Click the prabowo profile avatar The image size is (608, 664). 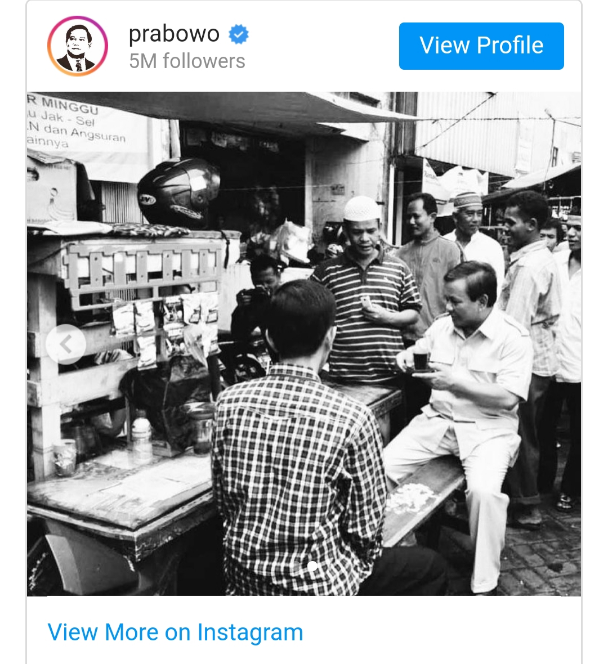(x=78, y=46)
